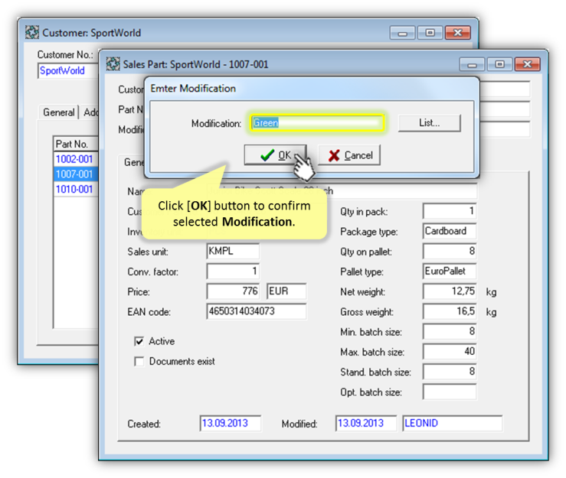Select part 1007-001 in the Customer list
This screenshot has width=566, height=478.
76,174
